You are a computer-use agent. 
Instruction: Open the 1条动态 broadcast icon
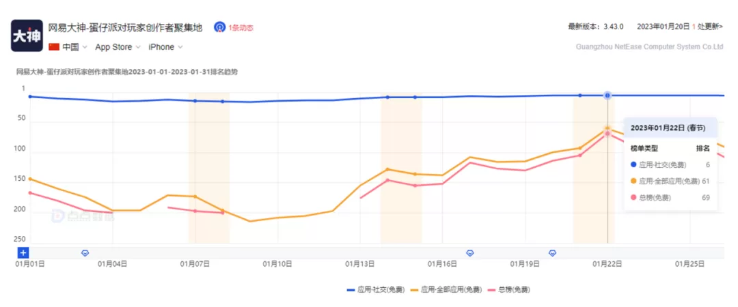219,27
